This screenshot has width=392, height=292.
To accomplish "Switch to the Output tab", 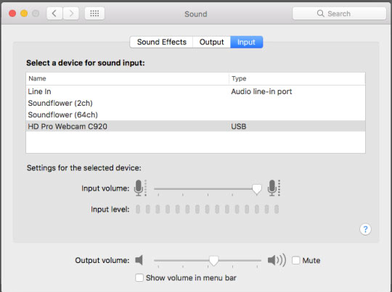I will [x=211, y=42].
